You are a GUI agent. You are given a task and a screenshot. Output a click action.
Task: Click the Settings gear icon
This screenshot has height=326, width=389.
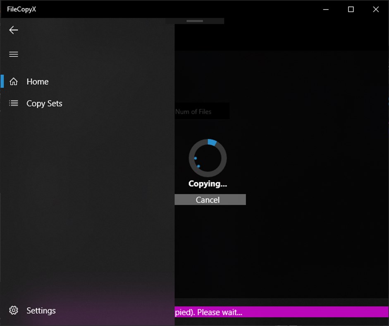point(13,310)
